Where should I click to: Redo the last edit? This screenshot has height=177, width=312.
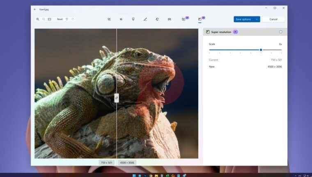point(73,19)
